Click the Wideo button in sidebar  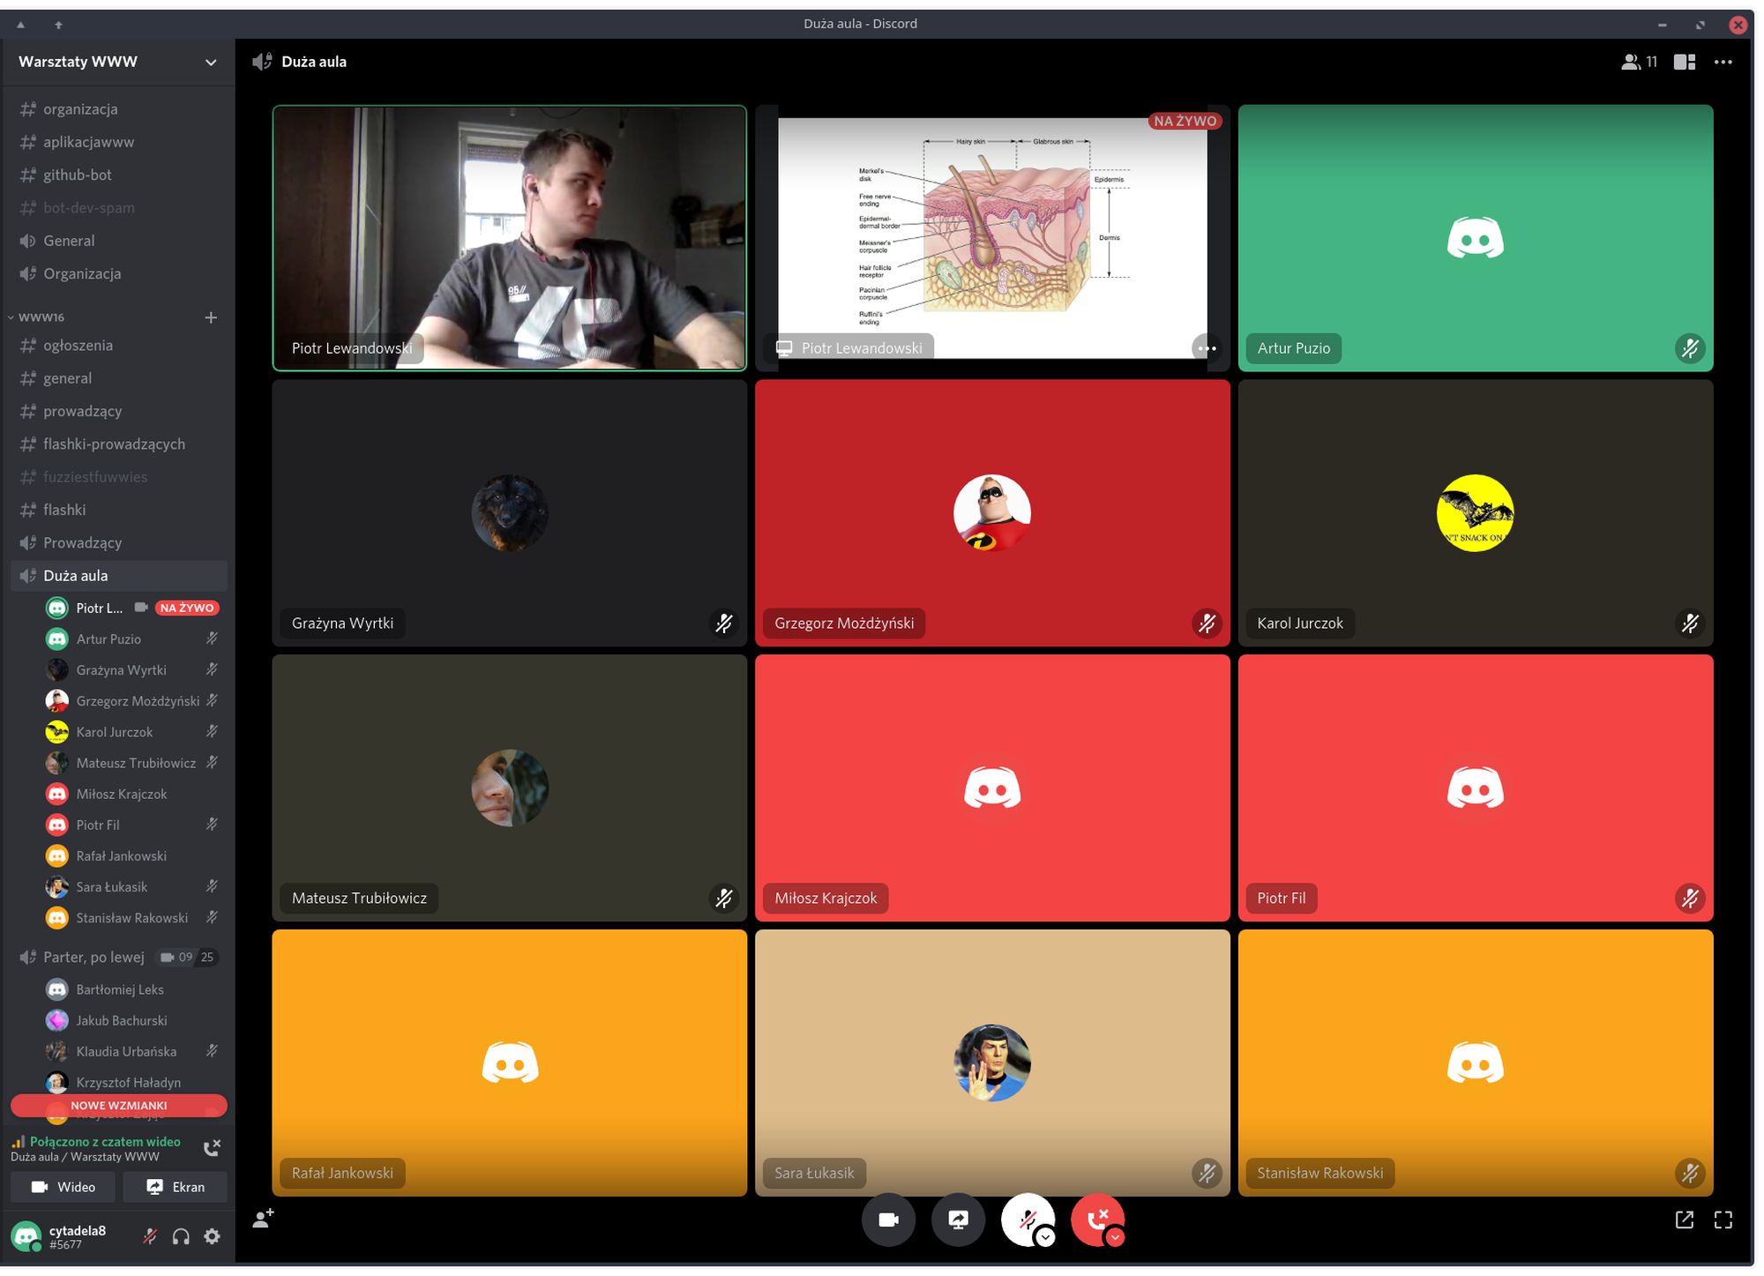coord(64,1187)
